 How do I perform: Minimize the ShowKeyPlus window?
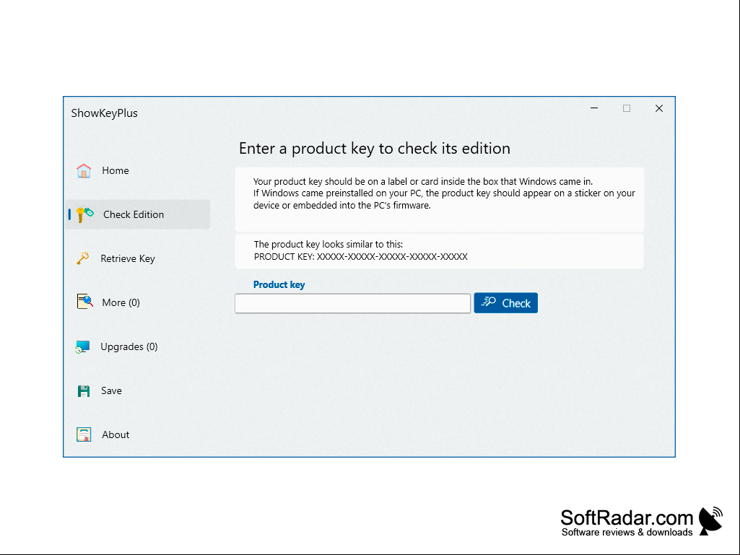(x=594, y=108)
